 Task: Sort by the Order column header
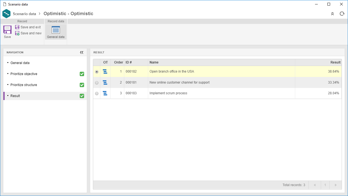click(x=117, y=62)
